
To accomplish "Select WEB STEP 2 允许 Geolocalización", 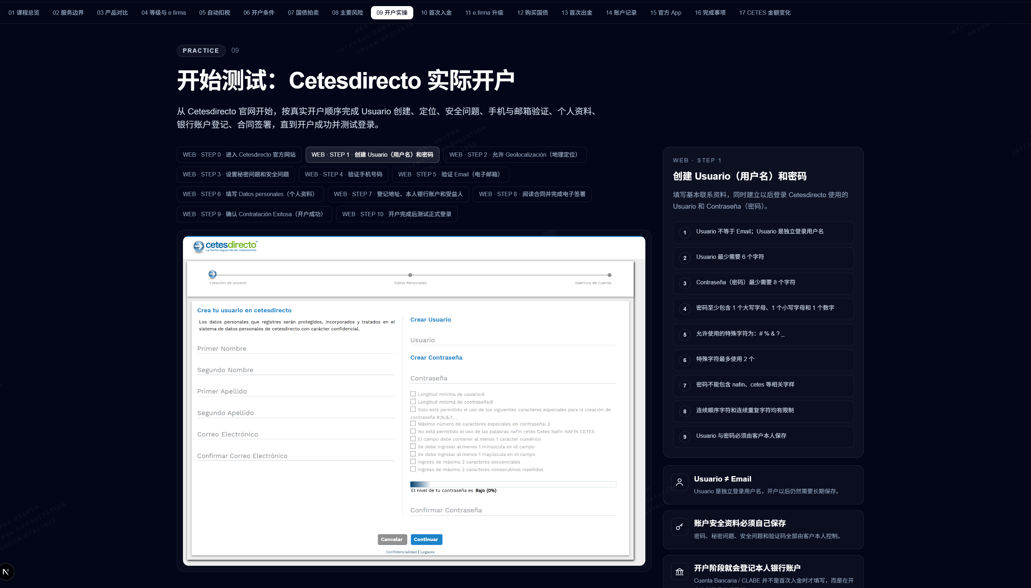I will click(515, 155).
